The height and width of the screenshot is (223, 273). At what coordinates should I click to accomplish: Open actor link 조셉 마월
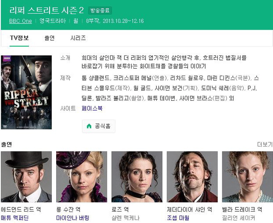pos(178,218)
